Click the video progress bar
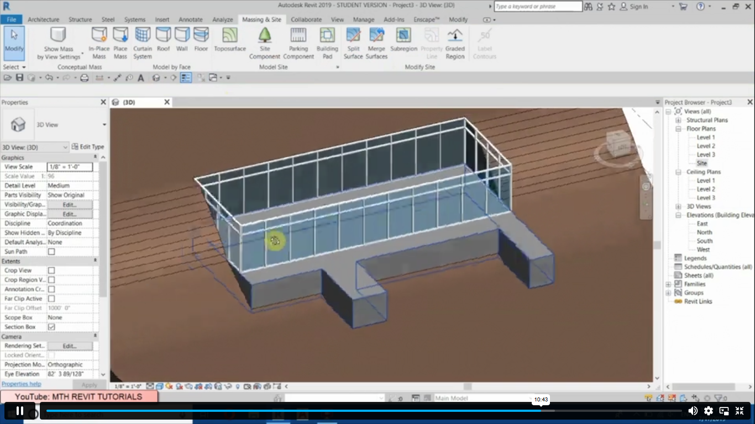 coord(332,410)
